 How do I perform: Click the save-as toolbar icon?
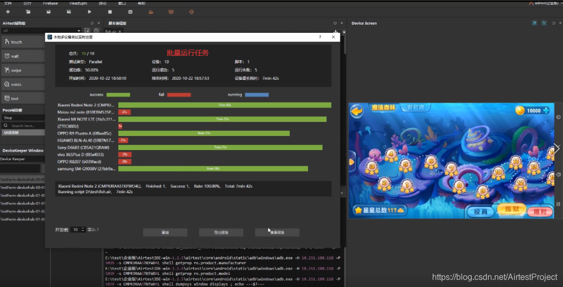click(x=69, y=12)
